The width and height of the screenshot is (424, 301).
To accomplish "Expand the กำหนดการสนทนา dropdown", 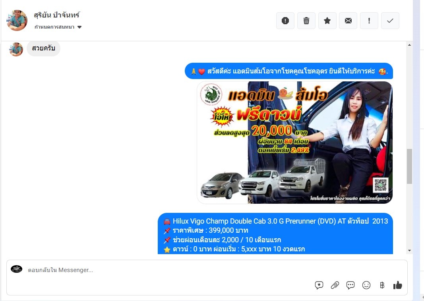I will tap(58, 27).
